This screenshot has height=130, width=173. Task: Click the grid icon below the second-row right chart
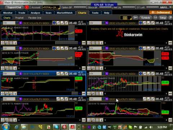[89, 68]
